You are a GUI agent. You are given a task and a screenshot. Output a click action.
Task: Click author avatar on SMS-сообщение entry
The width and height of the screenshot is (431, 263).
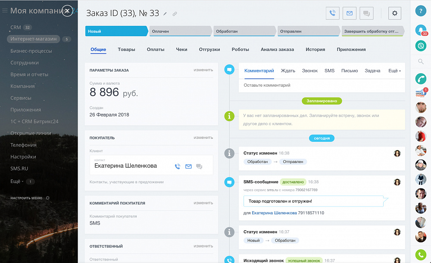coord(397,182)
